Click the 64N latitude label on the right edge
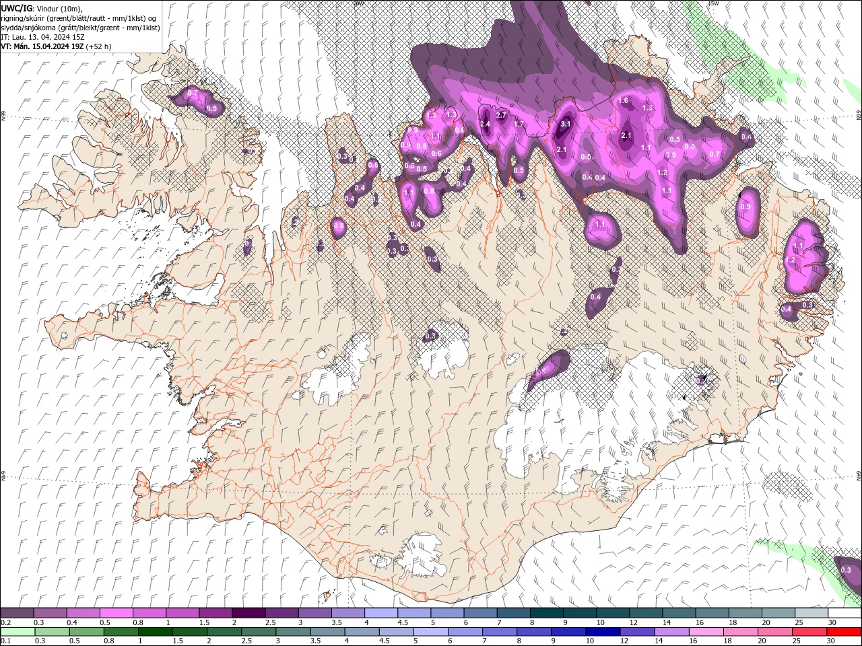The image size is (862, 646). pyautogui.click(x=859, y=475)
